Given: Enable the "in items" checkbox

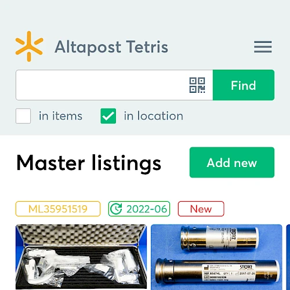Looking at the screenshot, I should click(23, 116).
